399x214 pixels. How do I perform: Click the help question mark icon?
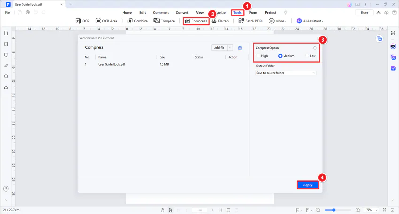coord(6,189)
